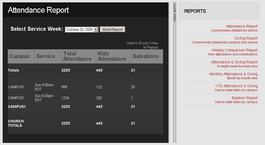Image resolution: width=265 pixels, height=145 pixels.
Task: Open the View In Excel link
Action: click(137, 43)
